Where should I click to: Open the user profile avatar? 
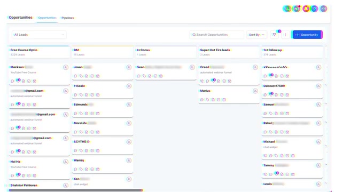point(324,9)
